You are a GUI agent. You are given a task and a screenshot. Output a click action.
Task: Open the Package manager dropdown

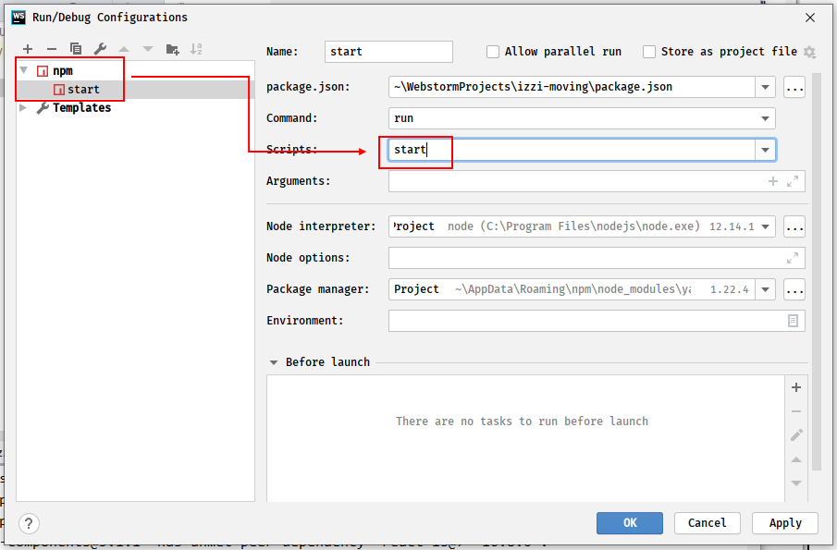[x=766, y=289]
